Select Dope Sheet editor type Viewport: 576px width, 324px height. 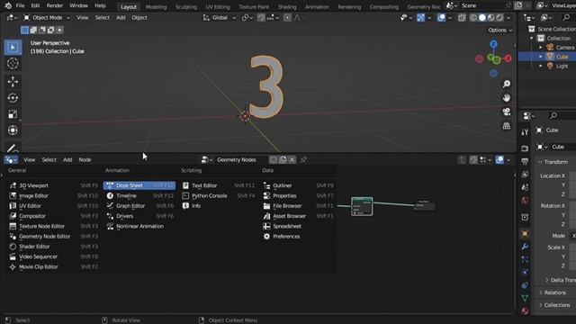(x=139, y=185)
